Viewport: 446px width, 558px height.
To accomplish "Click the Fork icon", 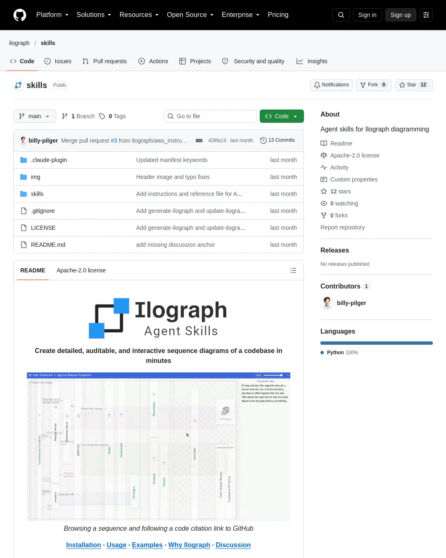I will 363,85.
